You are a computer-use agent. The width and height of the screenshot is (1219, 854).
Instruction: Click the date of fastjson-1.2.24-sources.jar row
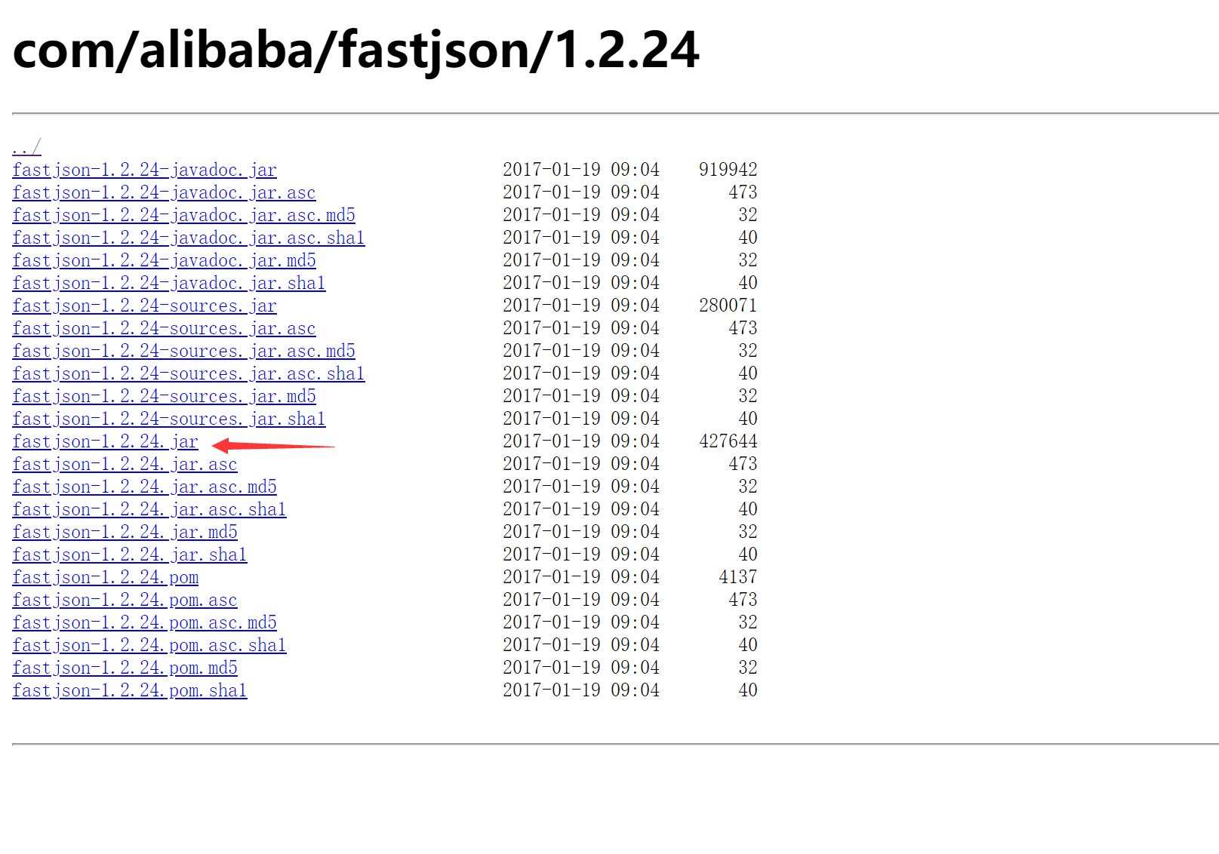click(x=581, y=306)
